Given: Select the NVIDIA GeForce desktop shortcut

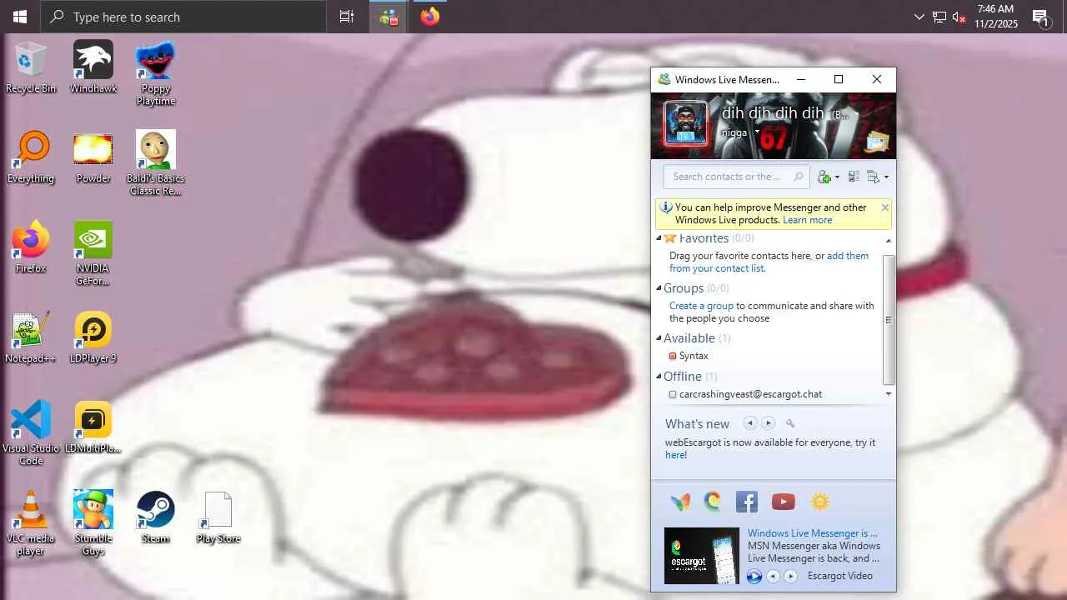Looking at the screenshot, I should 93,253.
